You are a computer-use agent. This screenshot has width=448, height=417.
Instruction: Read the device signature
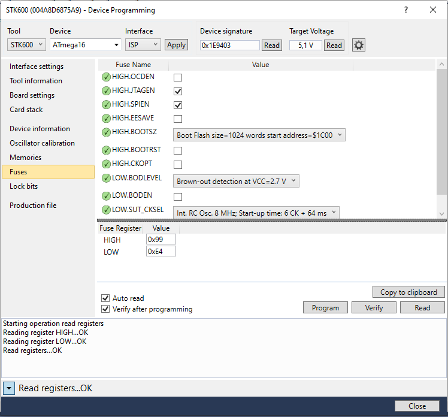click(272, 45)
